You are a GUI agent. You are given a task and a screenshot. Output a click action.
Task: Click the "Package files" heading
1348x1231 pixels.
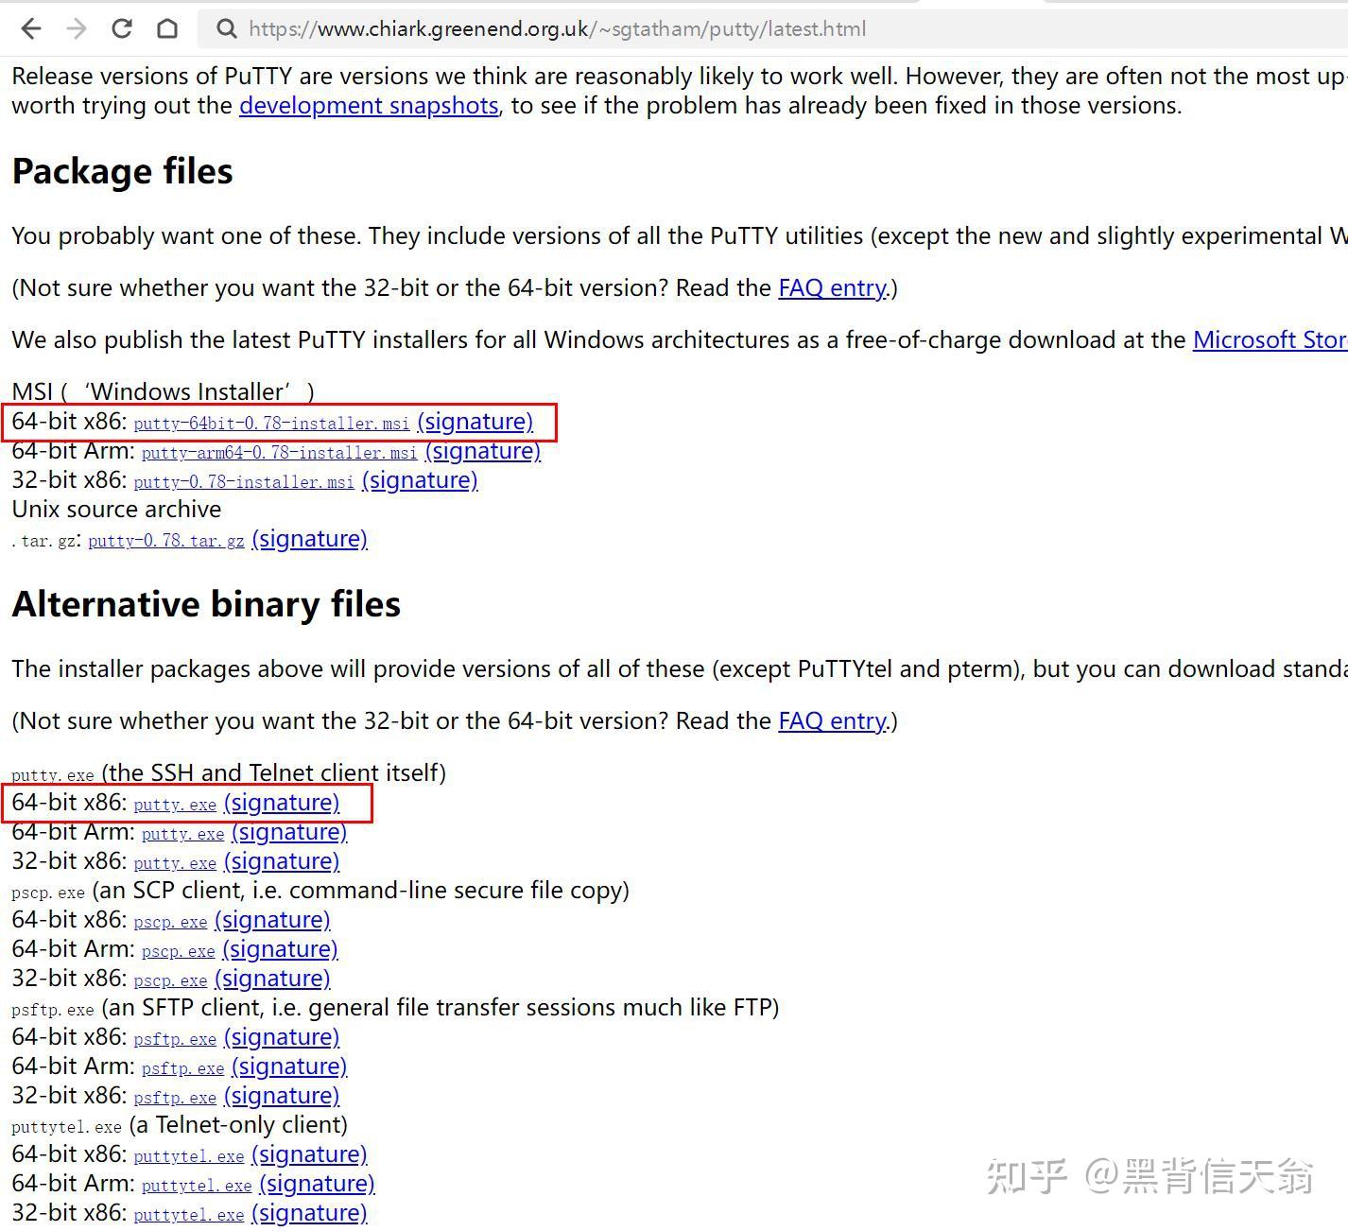point(122,172)
